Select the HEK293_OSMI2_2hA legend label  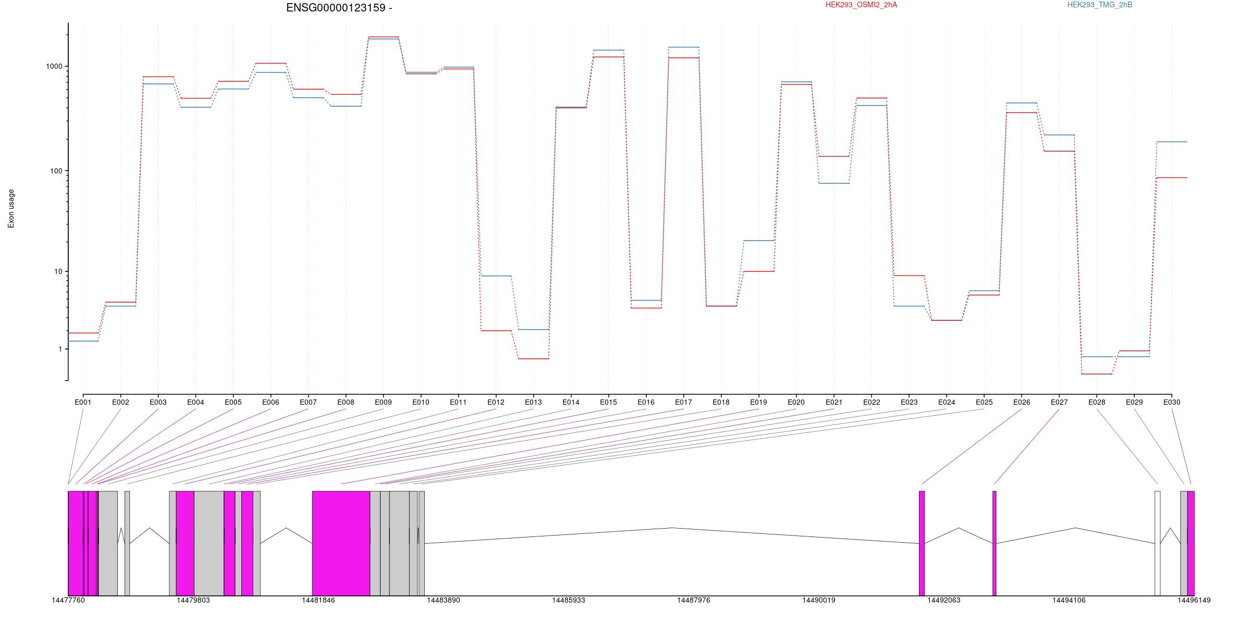[x=861, y=5]
